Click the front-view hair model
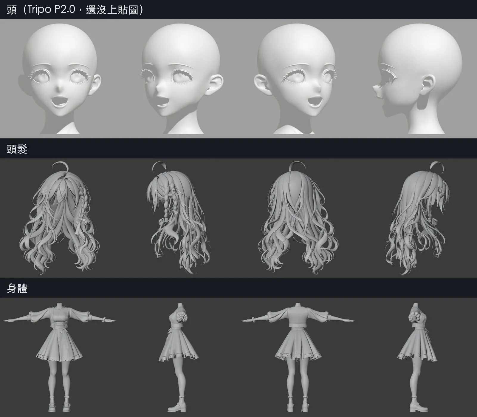 pyautogui.click(x=60, y=218)
